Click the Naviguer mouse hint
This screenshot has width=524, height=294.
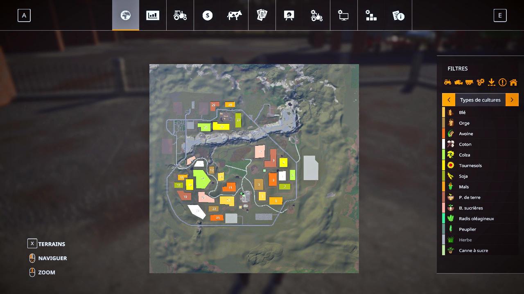coord(48,258)
